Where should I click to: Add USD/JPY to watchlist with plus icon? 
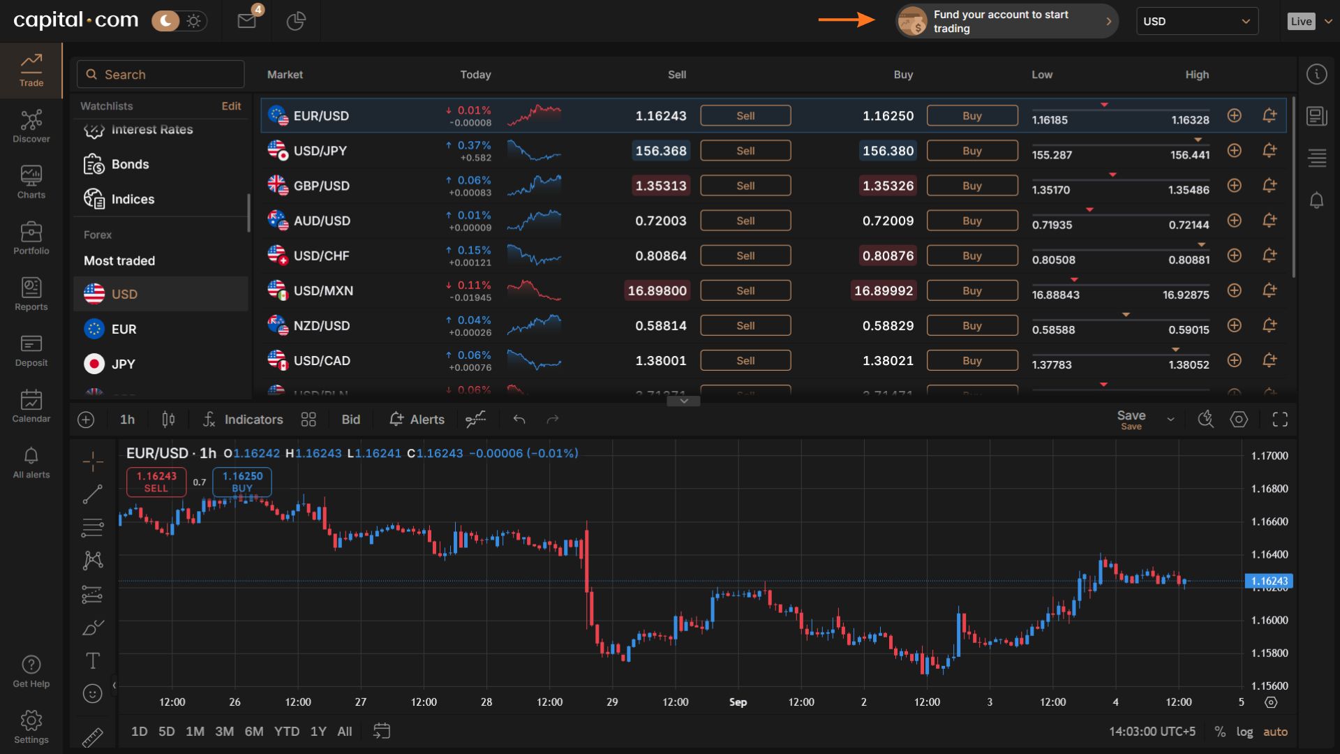[1234, 151]
